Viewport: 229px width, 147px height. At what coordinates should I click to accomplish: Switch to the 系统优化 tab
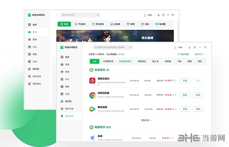[x=142, y=61]
